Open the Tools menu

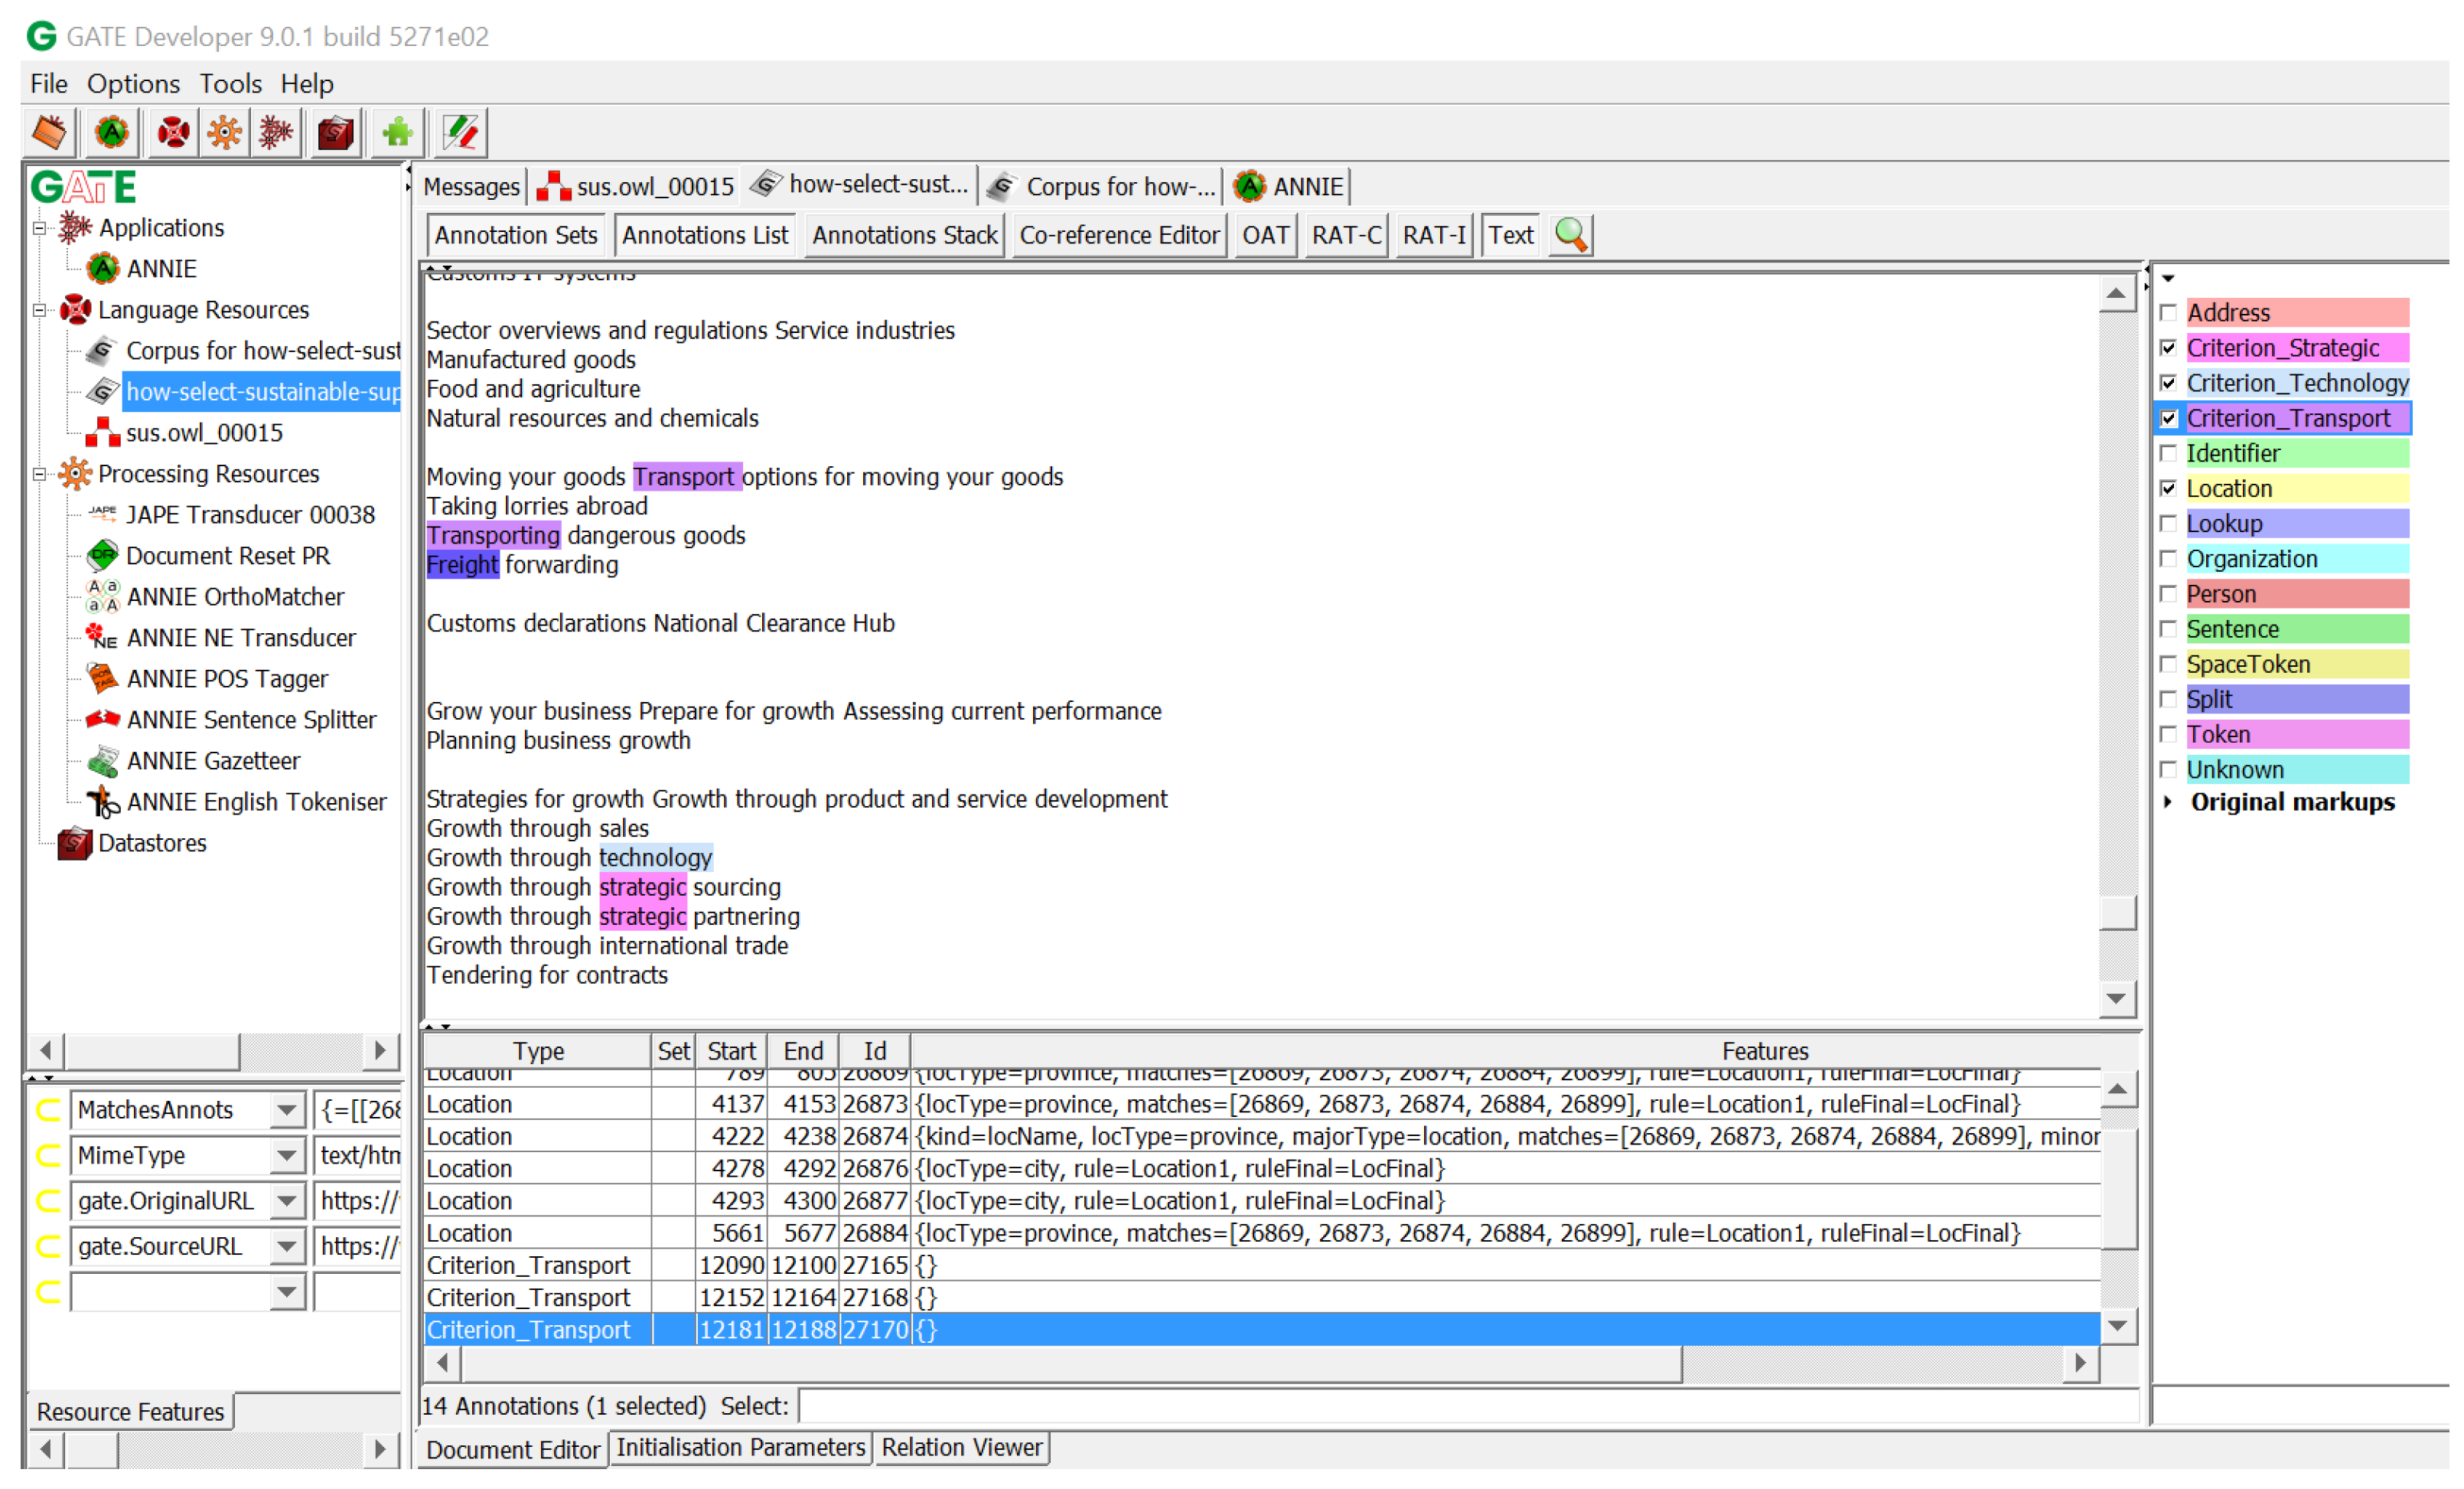pyautogui.click(x=230, y=84)
